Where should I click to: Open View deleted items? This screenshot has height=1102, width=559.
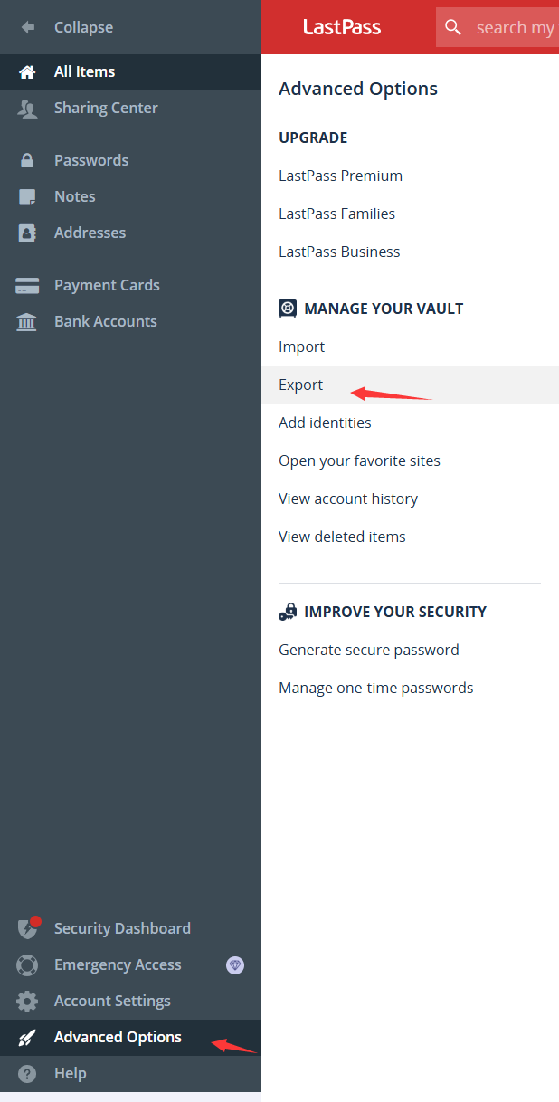342,537
